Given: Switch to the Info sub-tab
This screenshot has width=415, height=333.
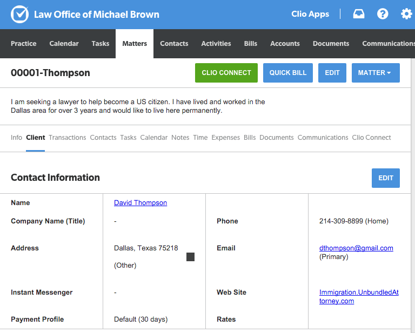Looking at the screenshot, I should coord(16,138).
